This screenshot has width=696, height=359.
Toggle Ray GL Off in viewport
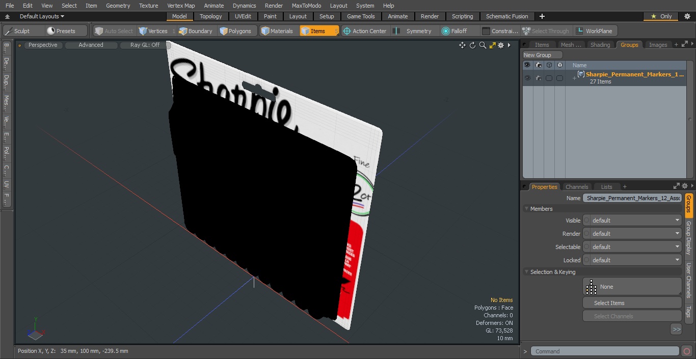click(145, 45)
